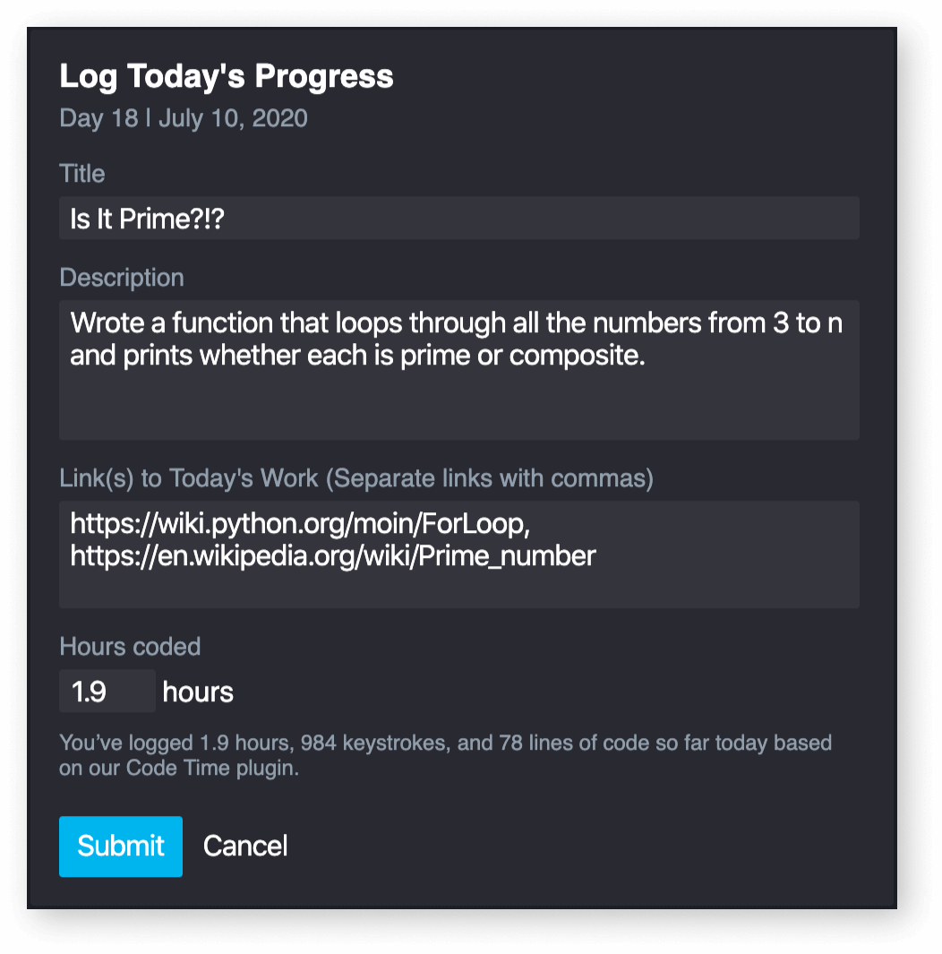Click the Cancel button

pos(244,846)
